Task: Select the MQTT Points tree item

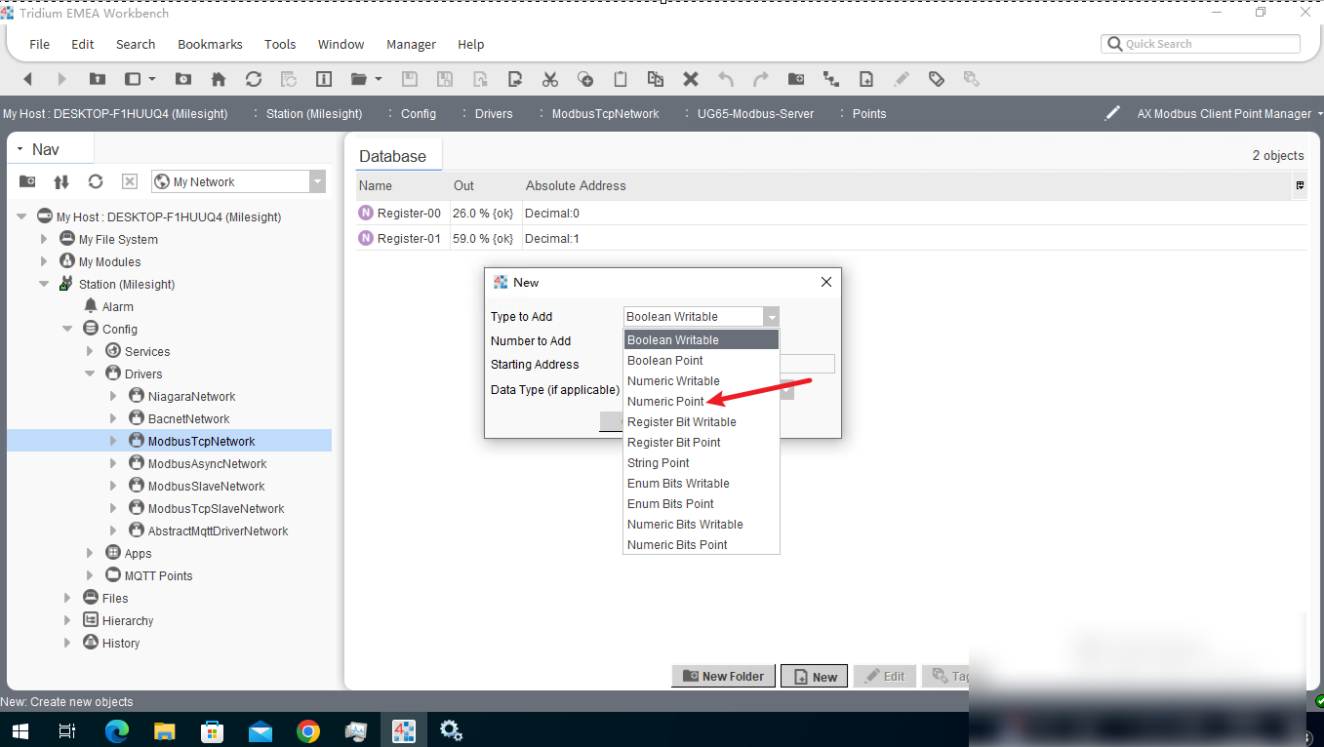Action: pyautogui.click(x=158, y=575)
